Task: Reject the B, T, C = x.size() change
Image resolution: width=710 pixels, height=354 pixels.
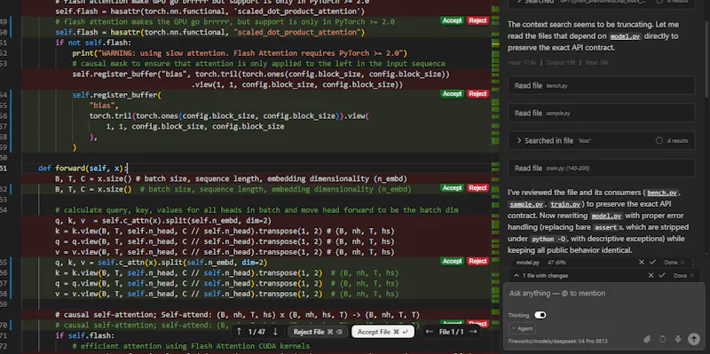Action: click(477, 188)
